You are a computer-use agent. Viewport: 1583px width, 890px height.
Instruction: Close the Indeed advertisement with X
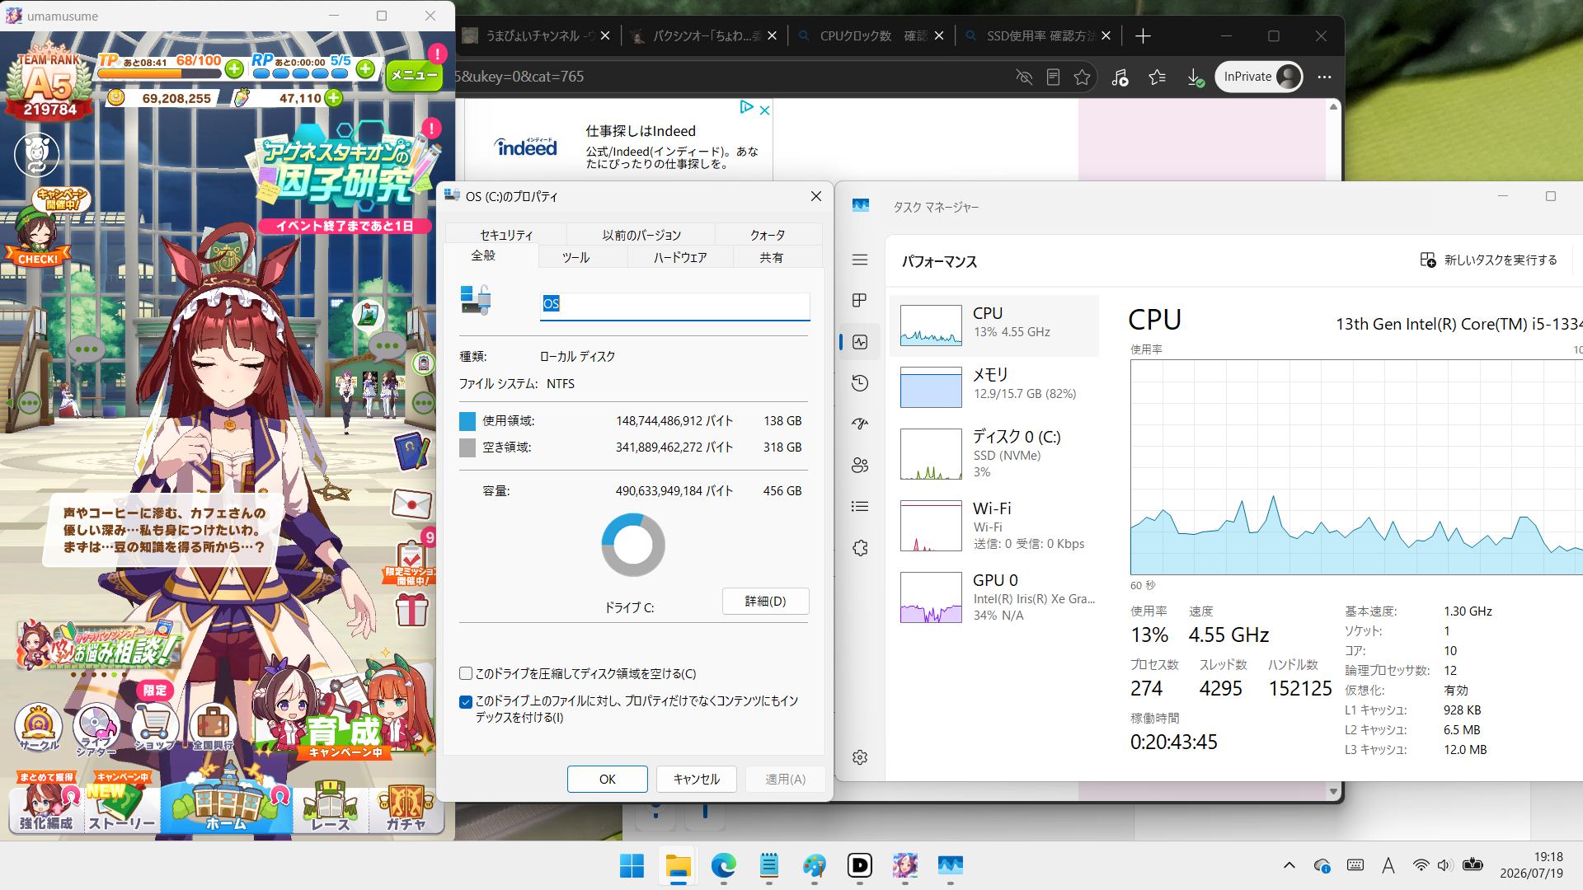(x=764, y=110)
